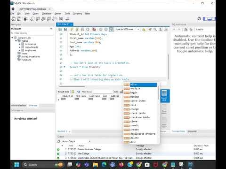
Task: Toggle automatic context help icon
Action: (191, 30)
